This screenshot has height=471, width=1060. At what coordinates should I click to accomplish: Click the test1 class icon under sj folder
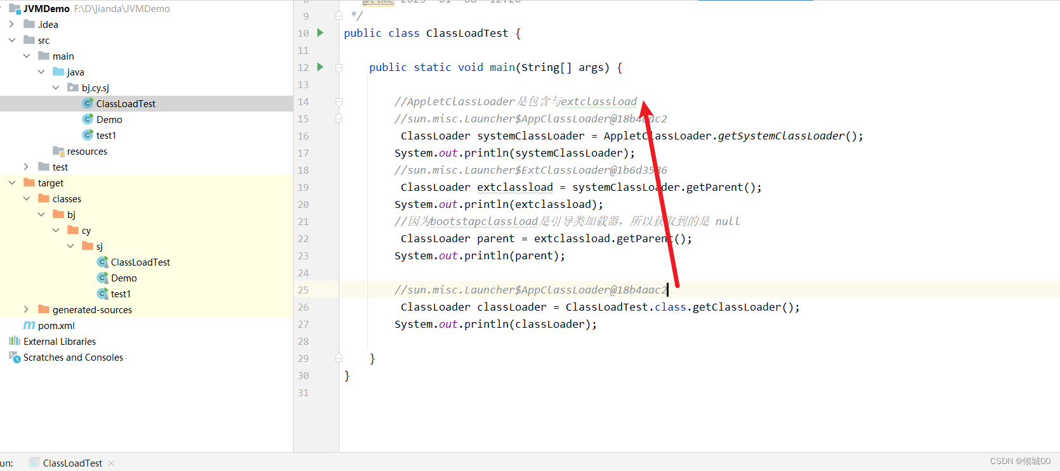coord(103,294)
